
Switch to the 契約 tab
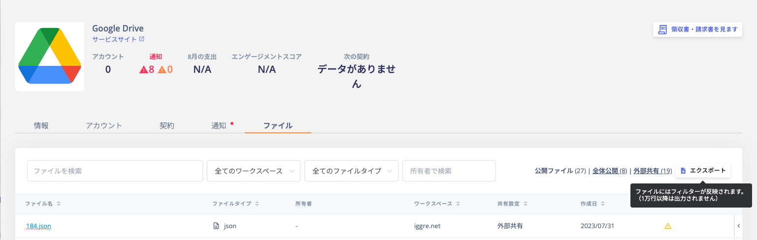point(167,125)
